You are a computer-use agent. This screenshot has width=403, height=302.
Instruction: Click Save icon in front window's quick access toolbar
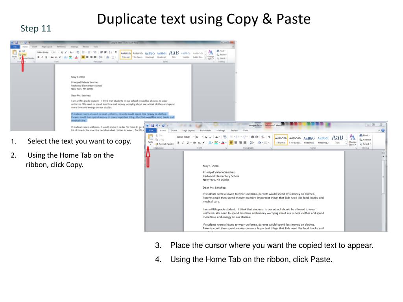pyautogui.click(x=152, y=125)
